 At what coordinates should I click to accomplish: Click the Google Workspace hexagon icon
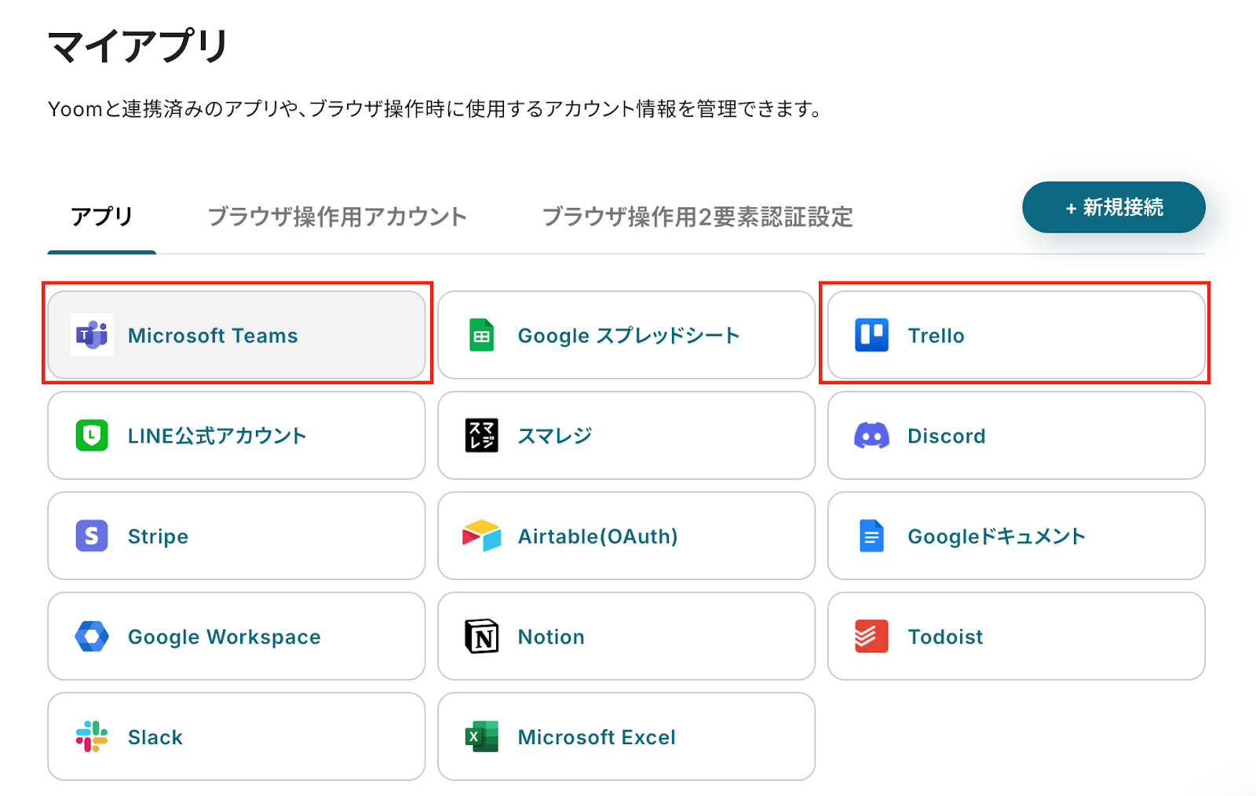pos(92,637)
